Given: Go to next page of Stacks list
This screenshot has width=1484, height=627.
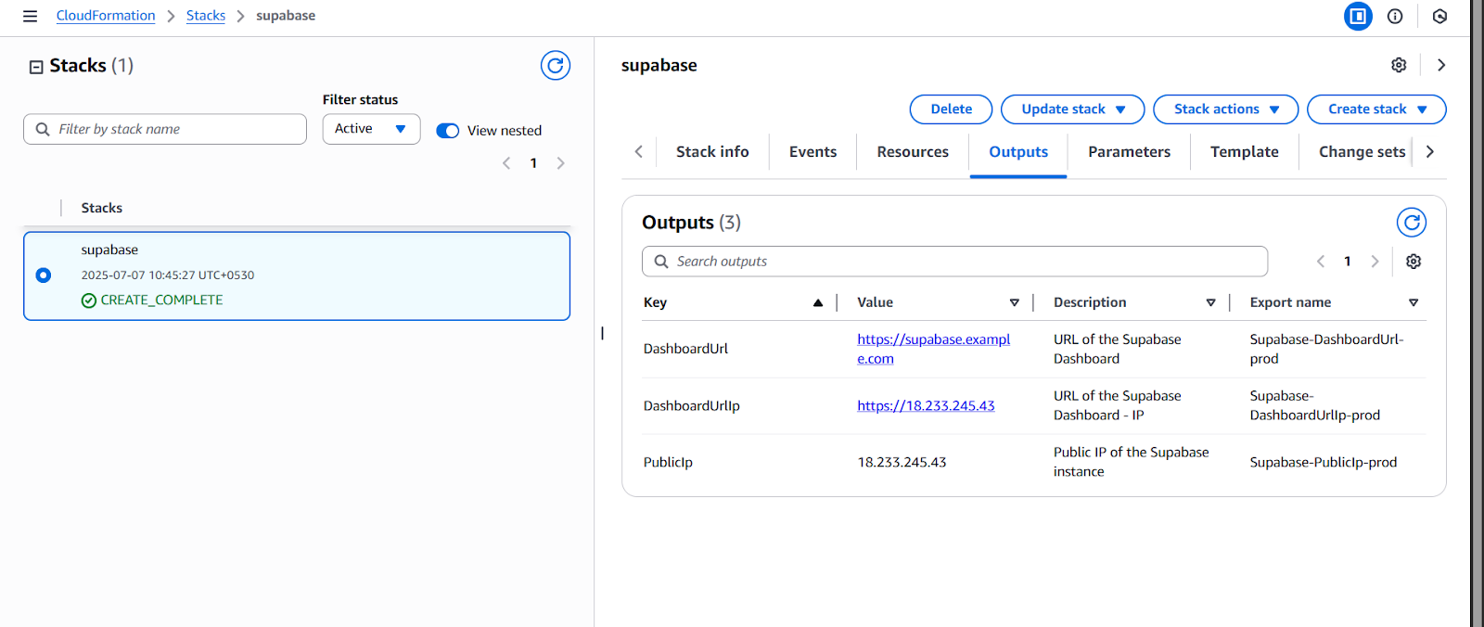Looking at the screenshot, I should [x=560, y=163].
